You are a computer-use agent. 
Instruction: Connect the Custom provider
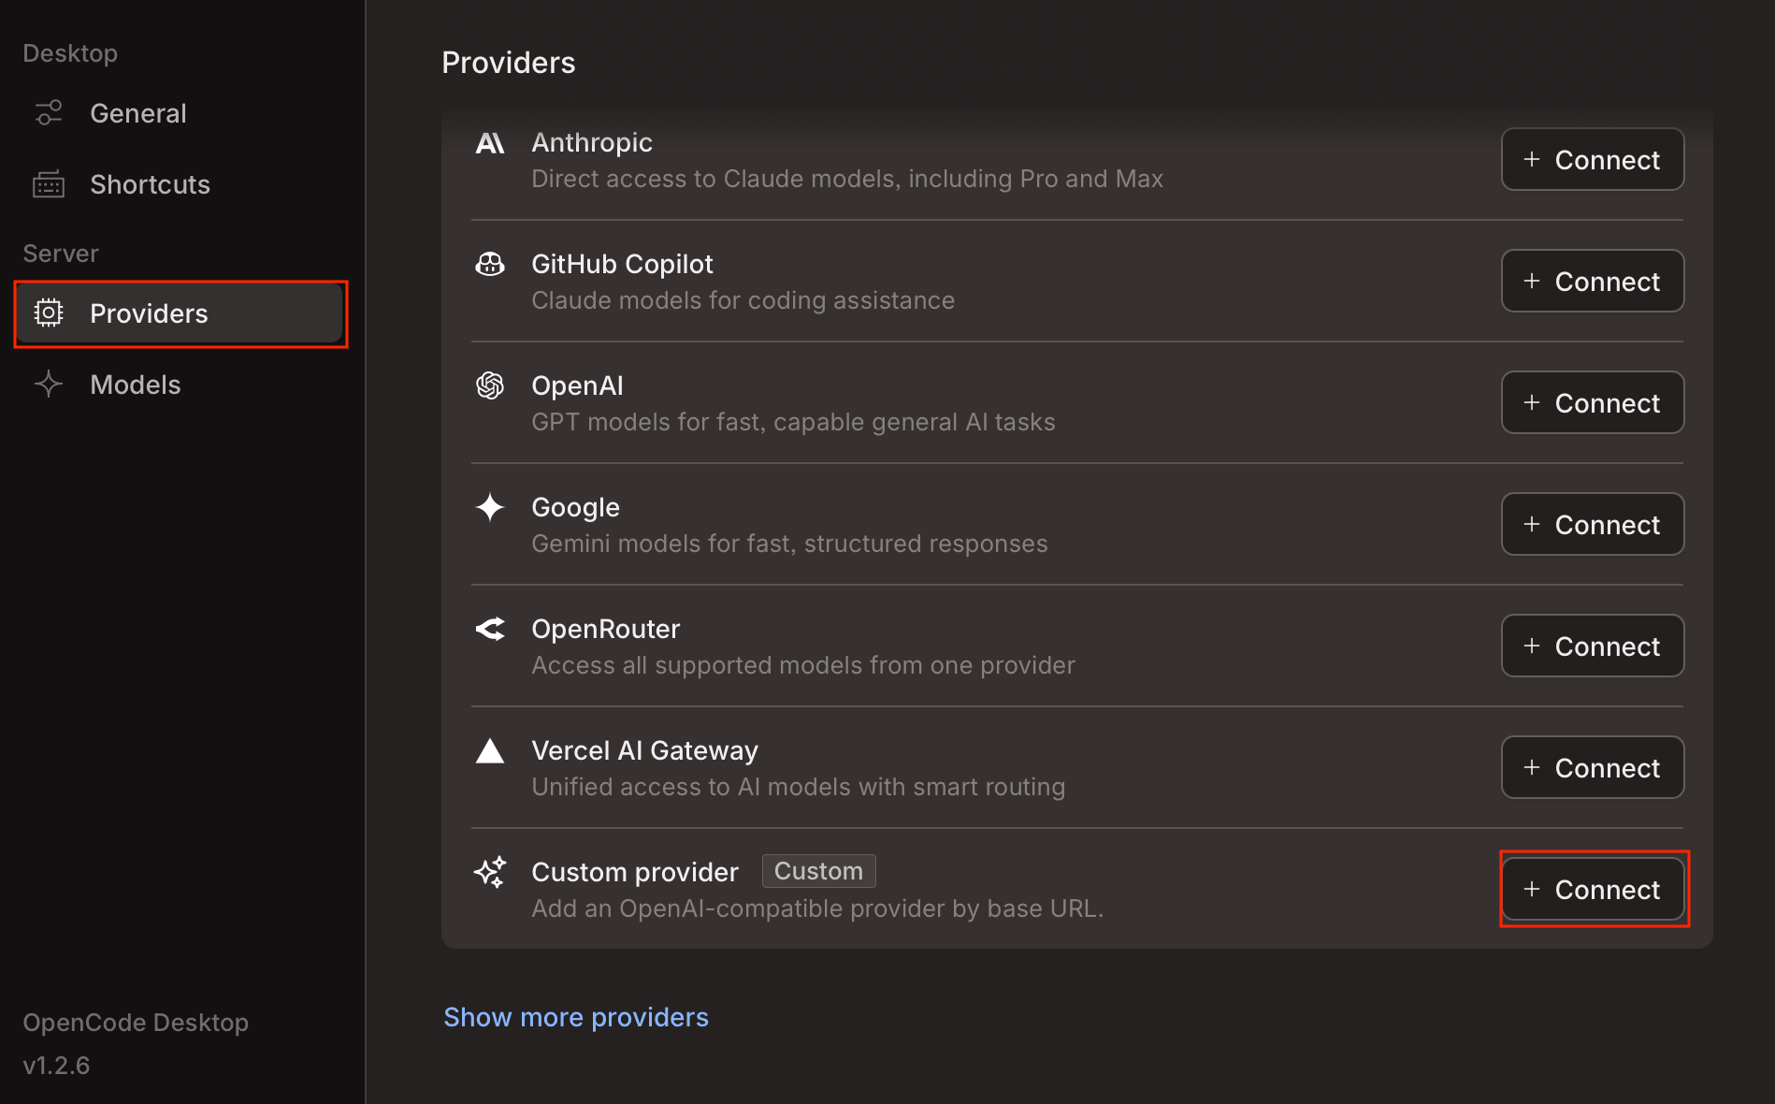tap(1592, 889)
